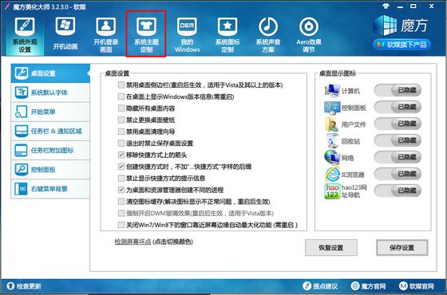447x295 pixels.
Task: Select 右键菜单背景 in the sidebar
Action: point(50,189)
